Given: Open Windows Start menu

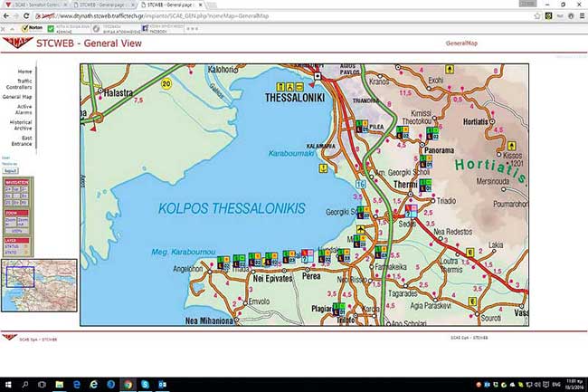Looking at the screenshot, I should point(8,385).
